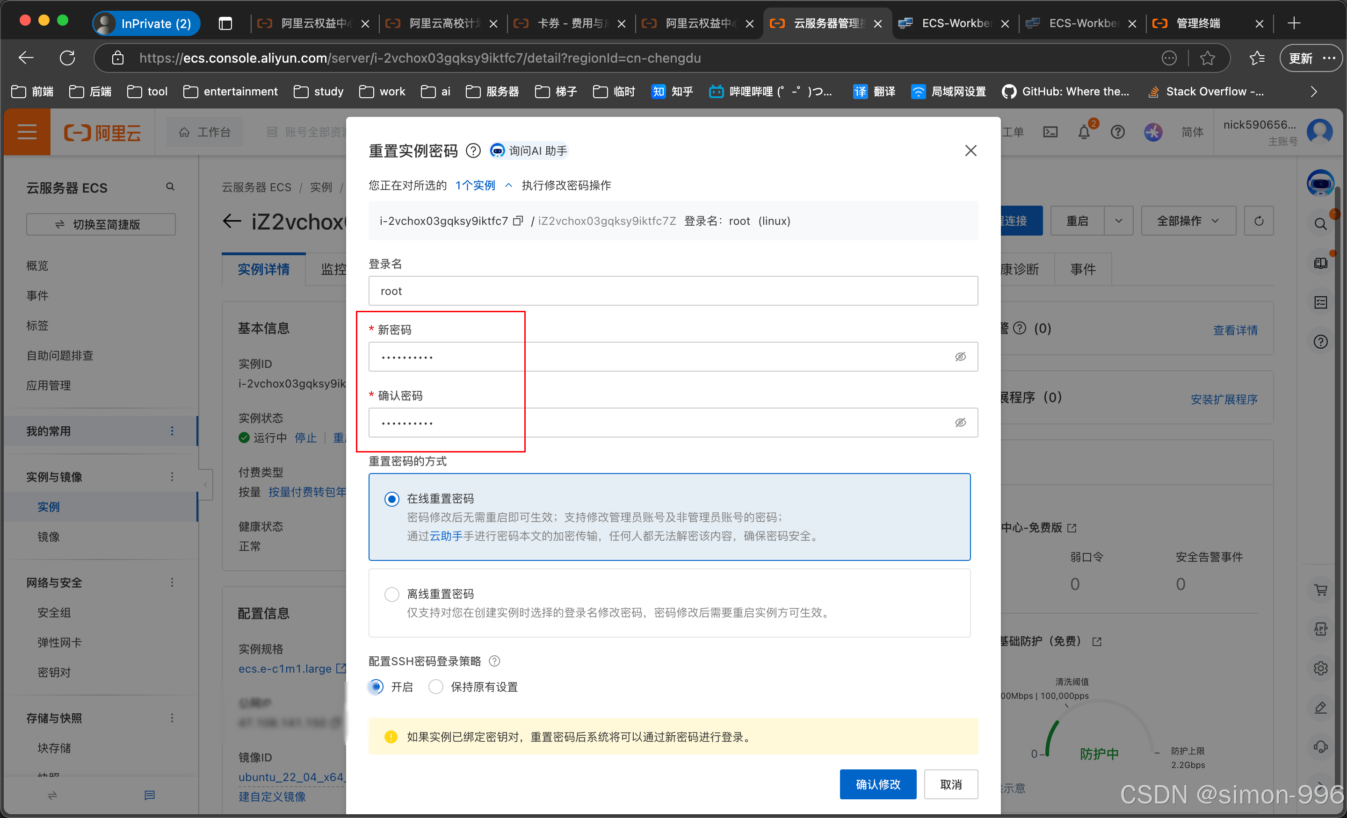The image size is (1347, 818).
Task: Show more bookmarks chevron
Action: click(1314, 92)
